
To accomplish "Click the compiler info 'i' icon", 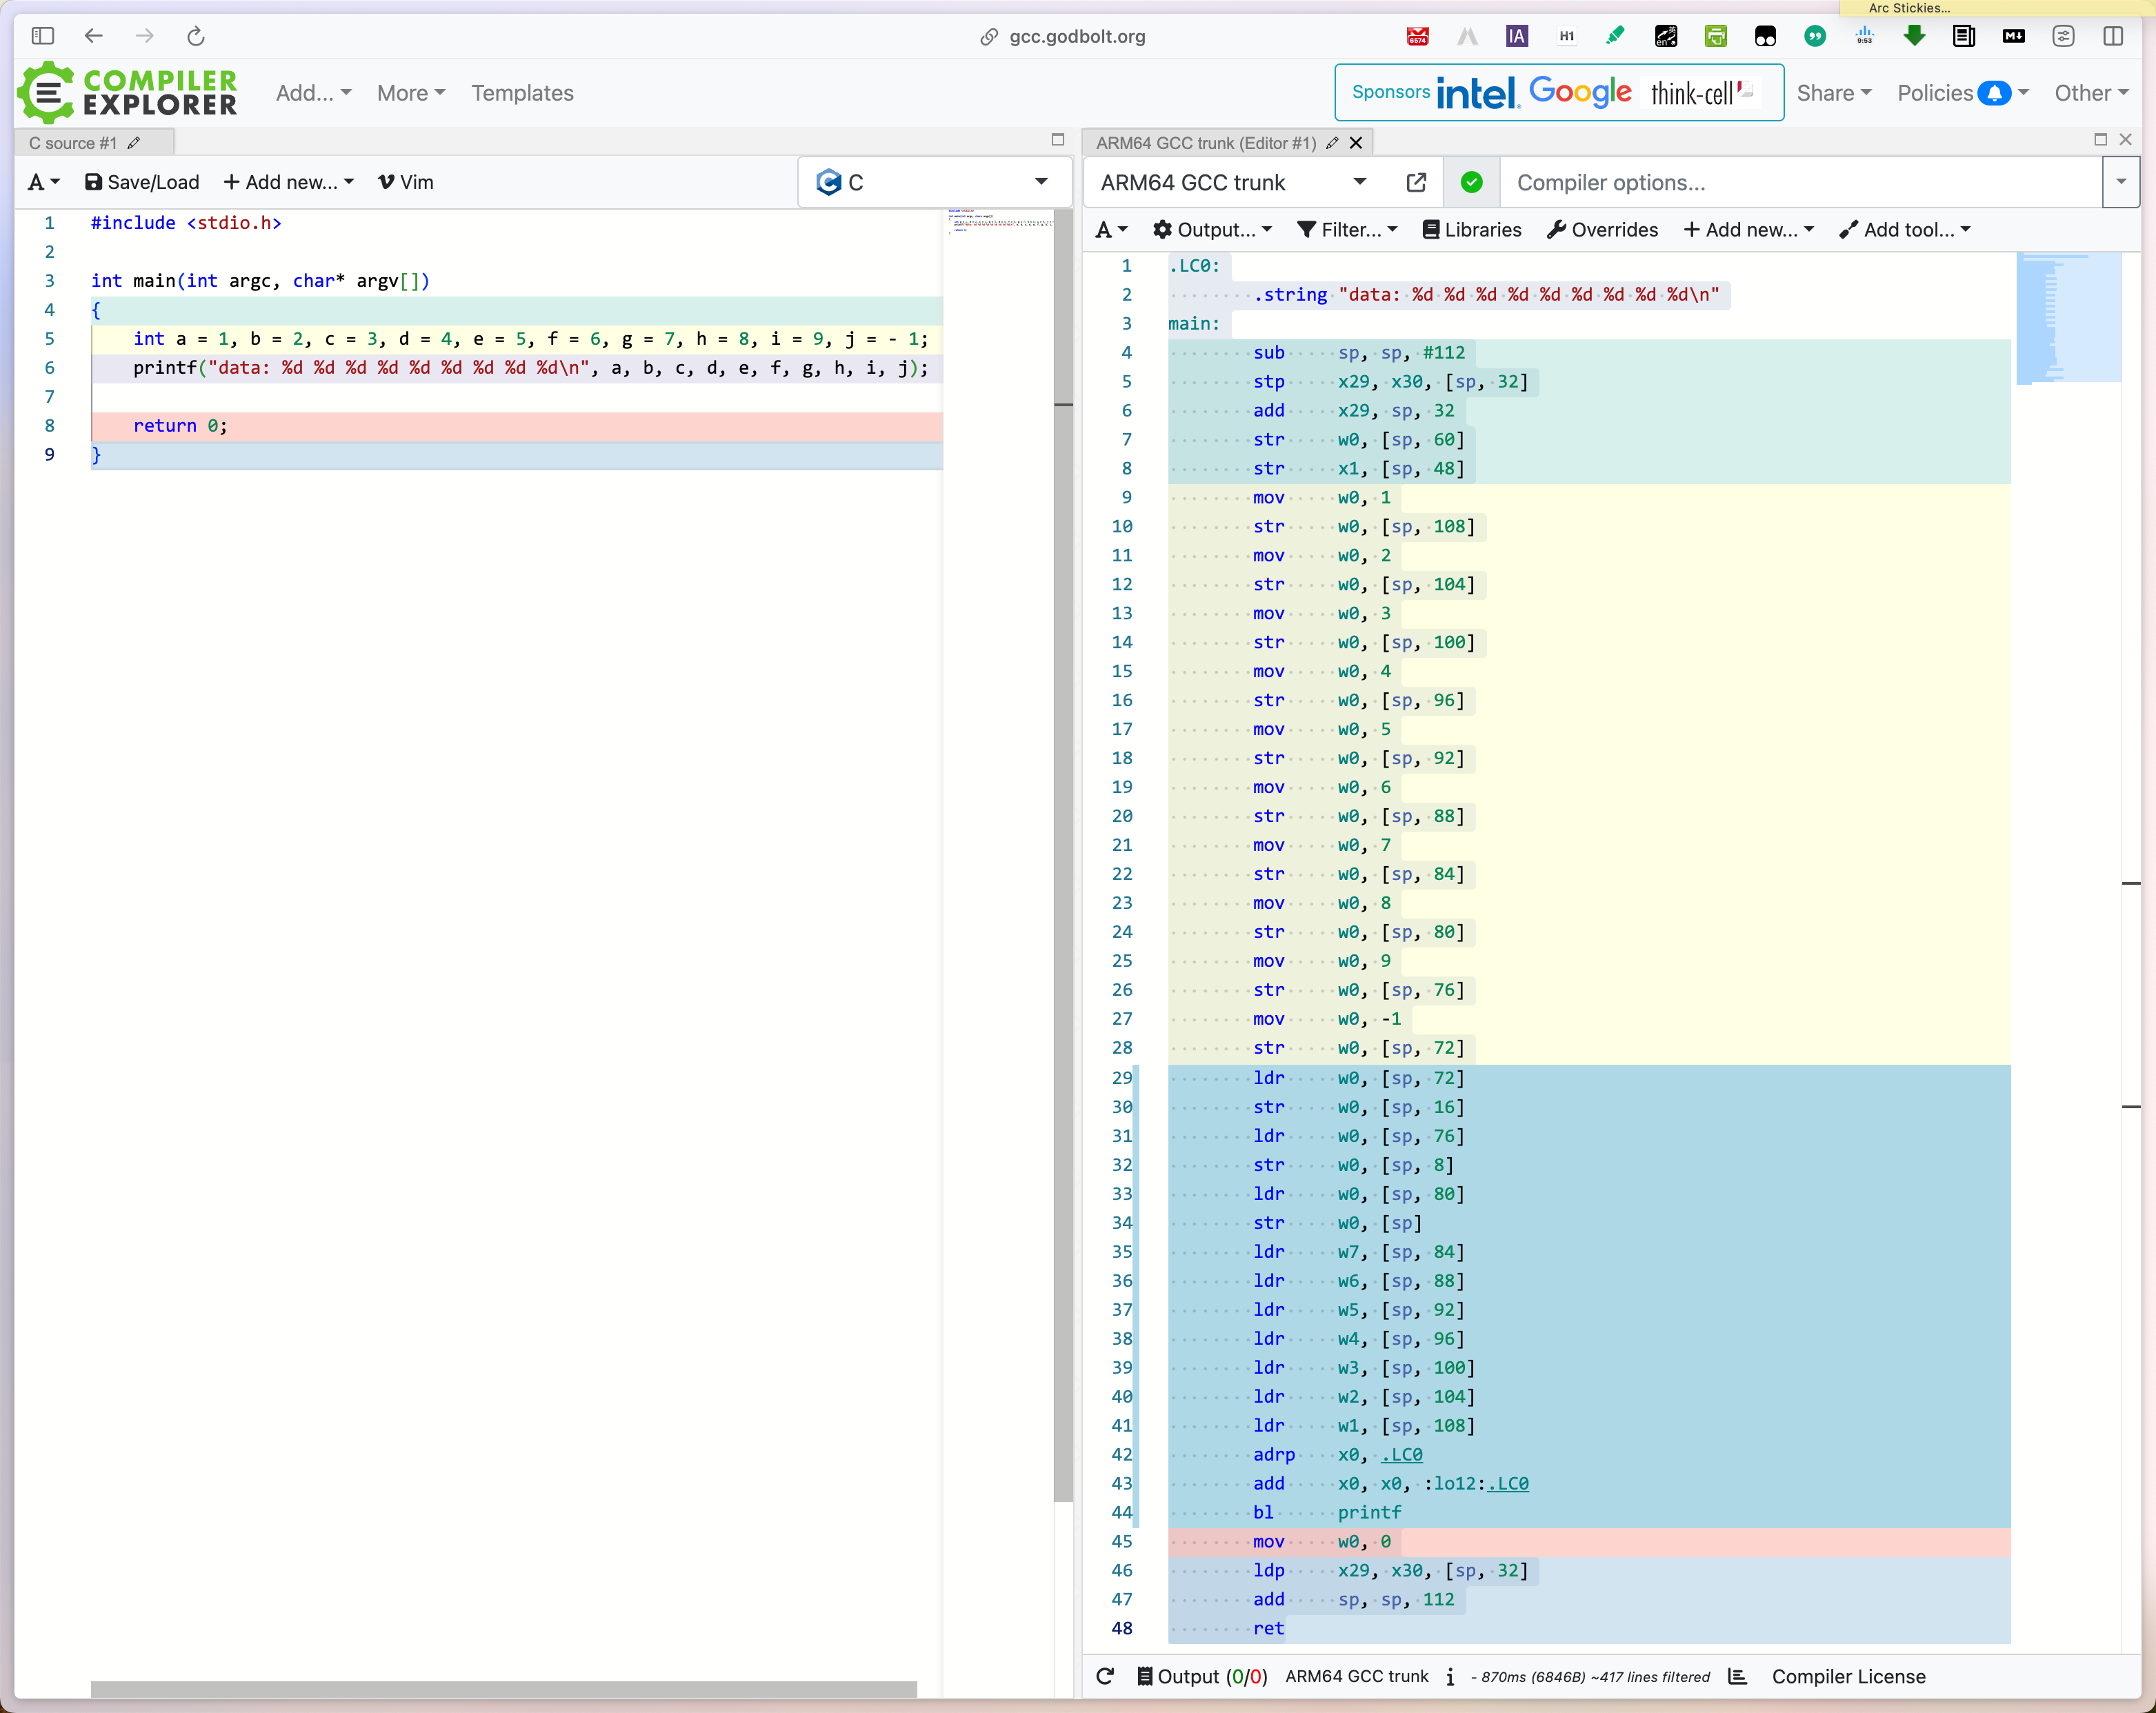I will [x=1450, y=1677].
